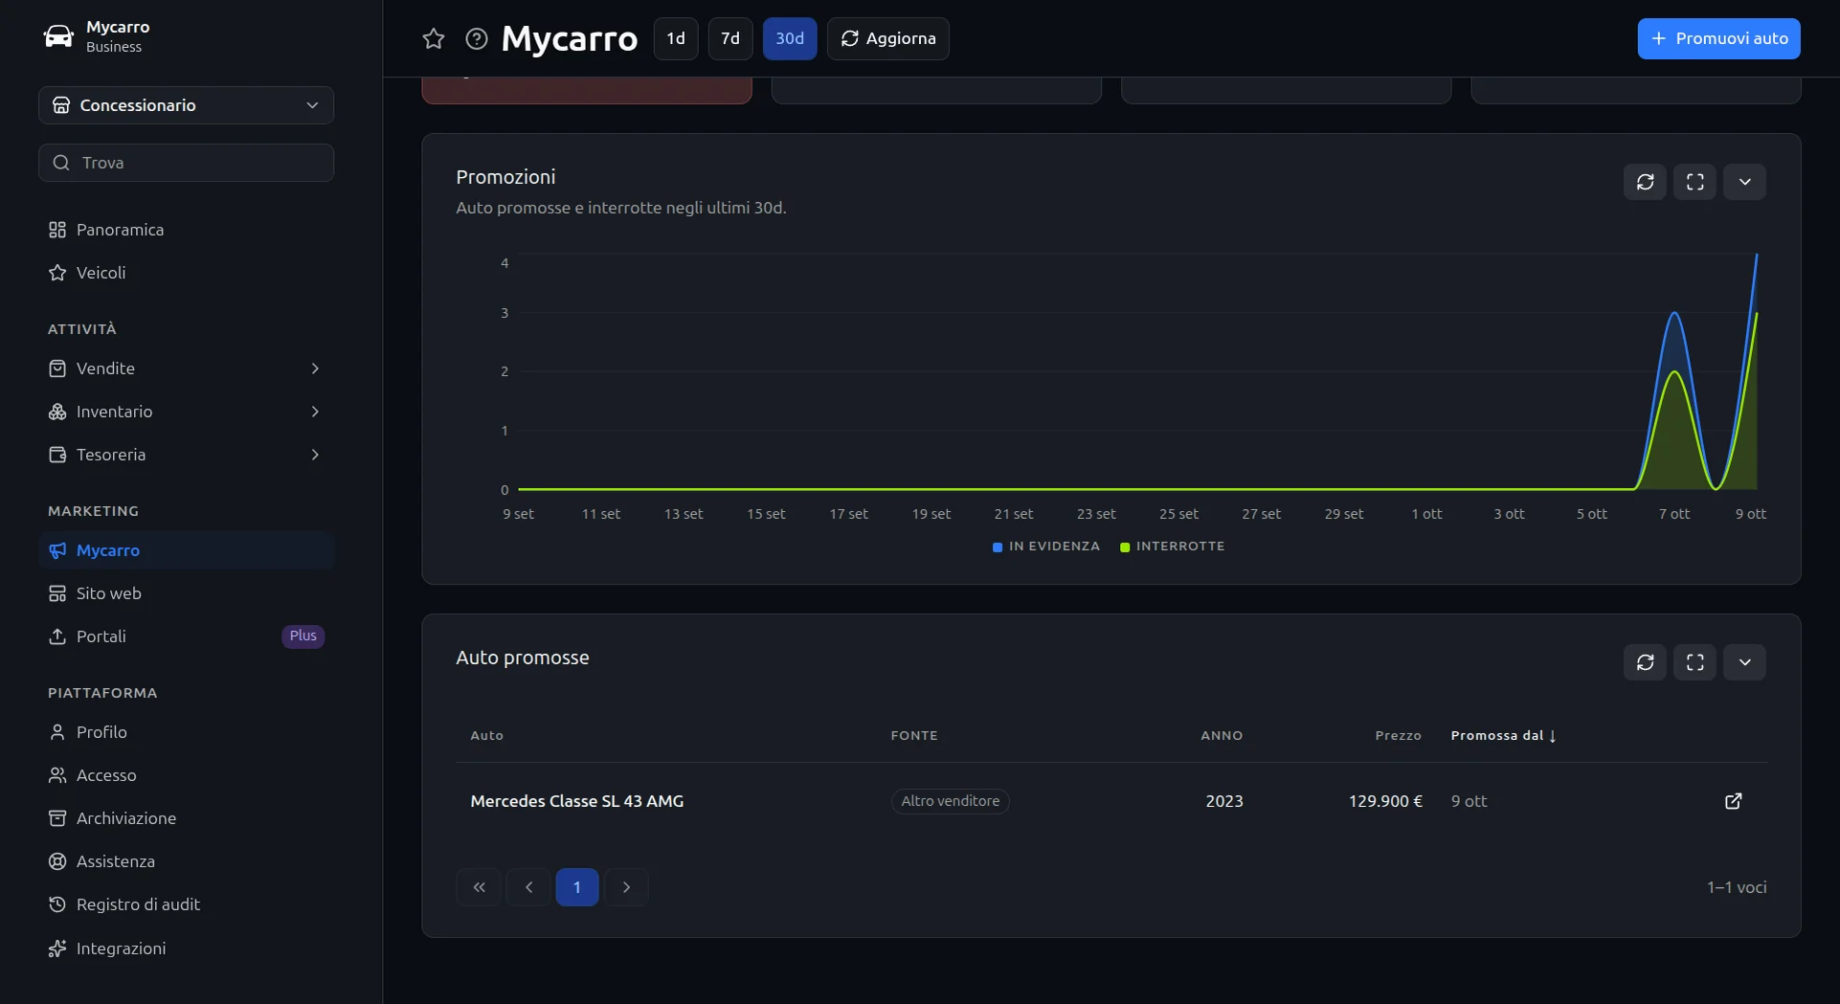
Task: Click the Altro venditore tag
Action: 950,801
